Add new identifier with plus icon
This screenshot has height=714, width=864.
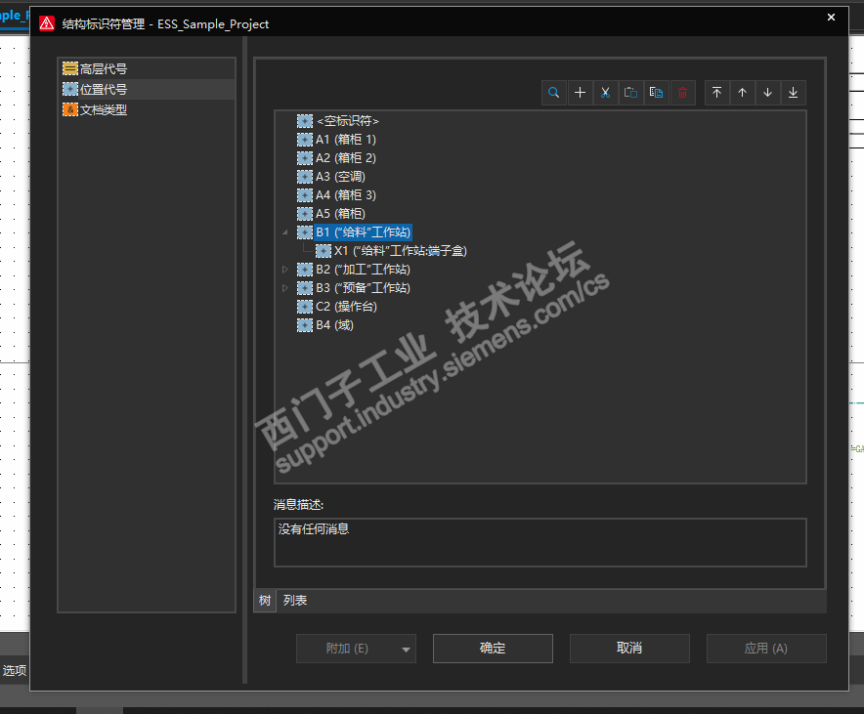click(580, 93)
